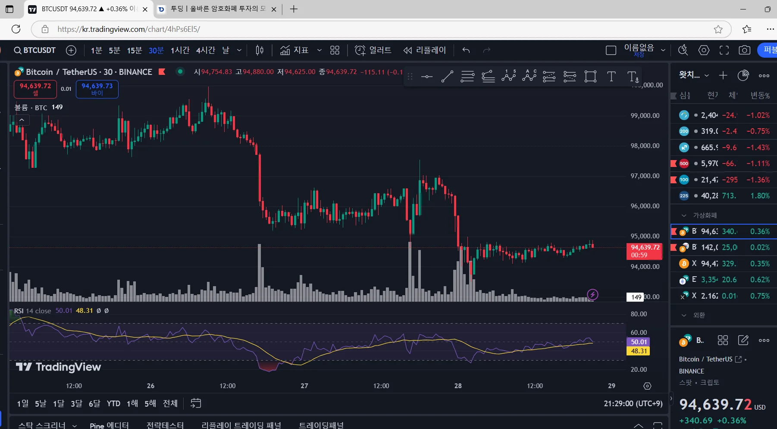Select the 30분 timeframe
The image size is (777, 429).
156,50
